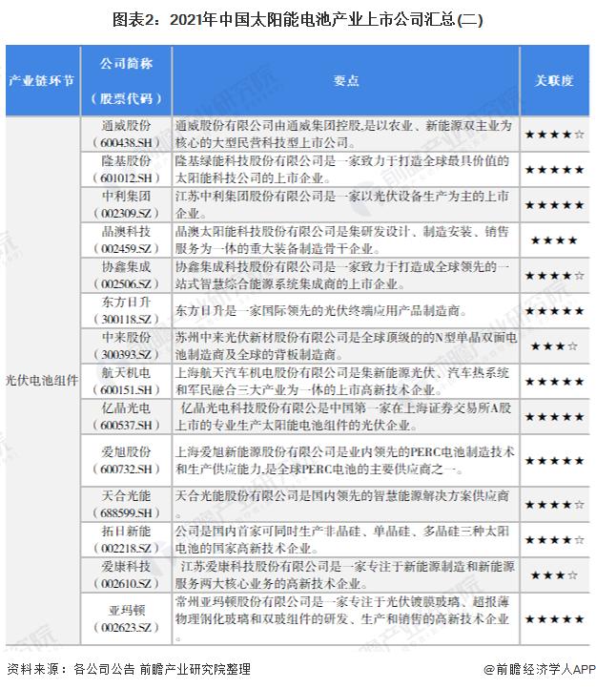Click the 江苏中利集团 description text
Image resolution: width=596 pixels, height=689 pixels.
point(342,205)
